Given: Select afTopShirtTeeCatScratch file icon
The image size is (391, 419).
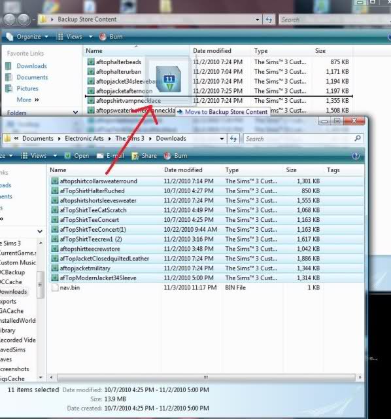Looking at the screenshot, I should [55, 210].
